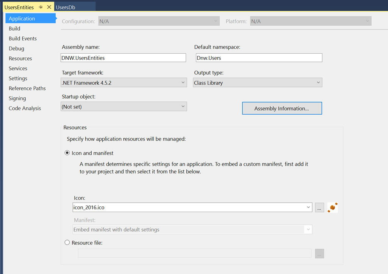388x274 pixels.
Task: Click the Assembly name text field
Action: coord(124,58)
